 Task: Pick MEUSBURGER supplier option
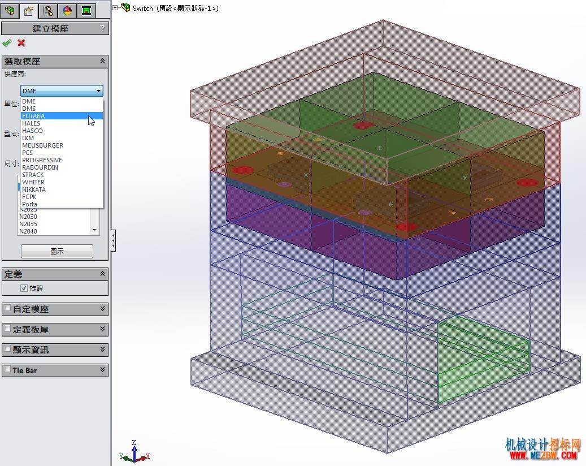[x=42, y=145]
